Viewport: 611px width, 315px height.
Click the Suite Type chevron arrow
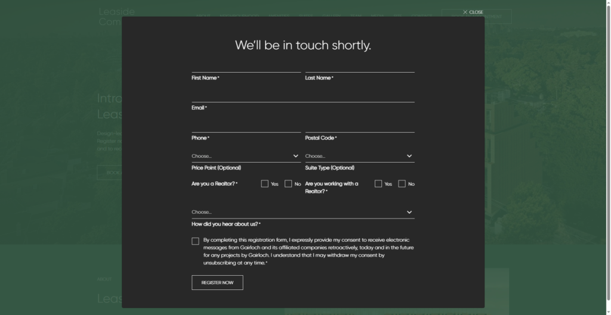409,156
